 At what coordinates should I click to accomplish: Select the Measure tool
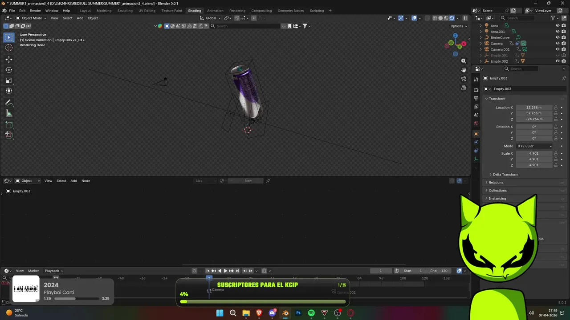[9, 113]
